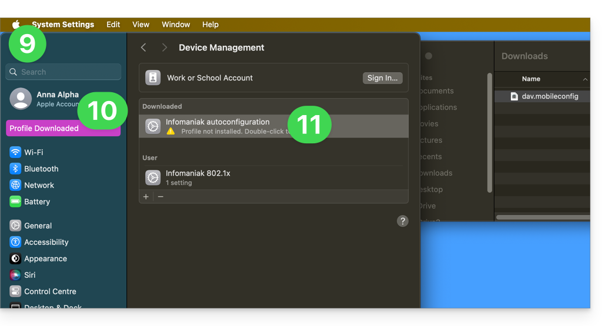608x326 pixels.
Task: Open Accessibility settings icon
Action: coord(15,242)
